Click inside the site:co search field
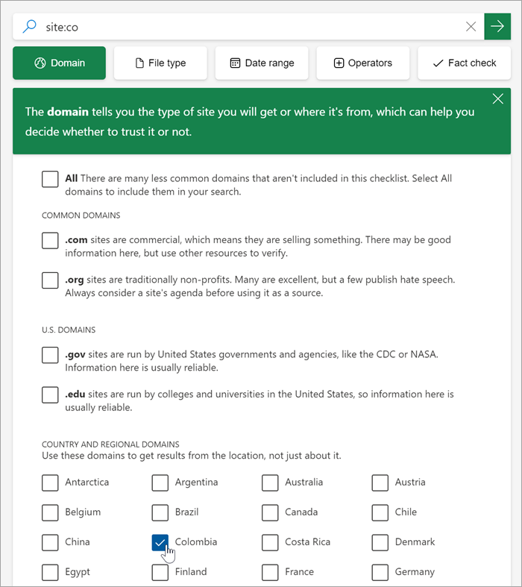 (x=246, y=27)
